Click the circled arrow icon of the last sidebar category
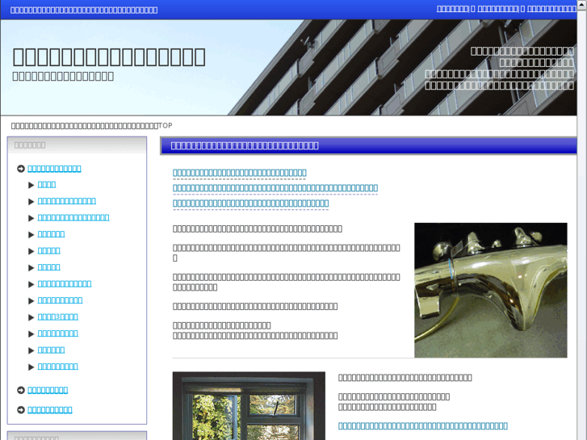 coord(21,410)
